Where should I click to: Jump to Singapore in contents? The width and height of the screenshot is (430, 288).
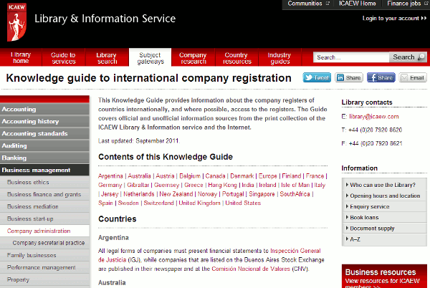262,194
